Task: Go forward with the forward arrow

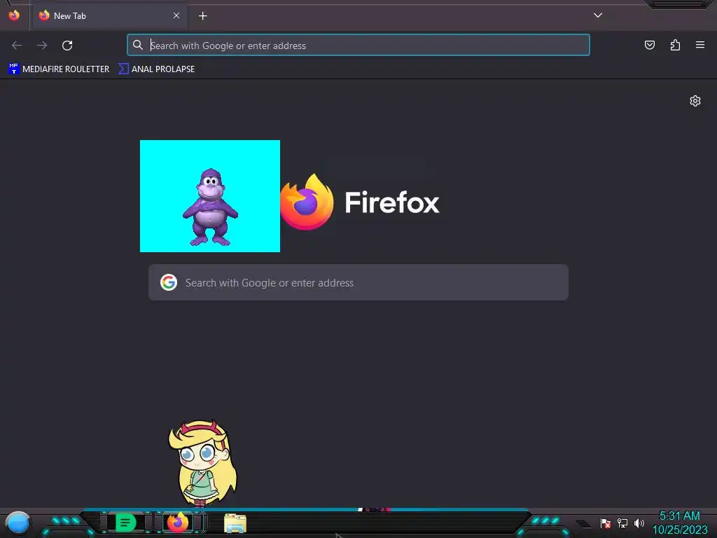Action: pos(42,46)
